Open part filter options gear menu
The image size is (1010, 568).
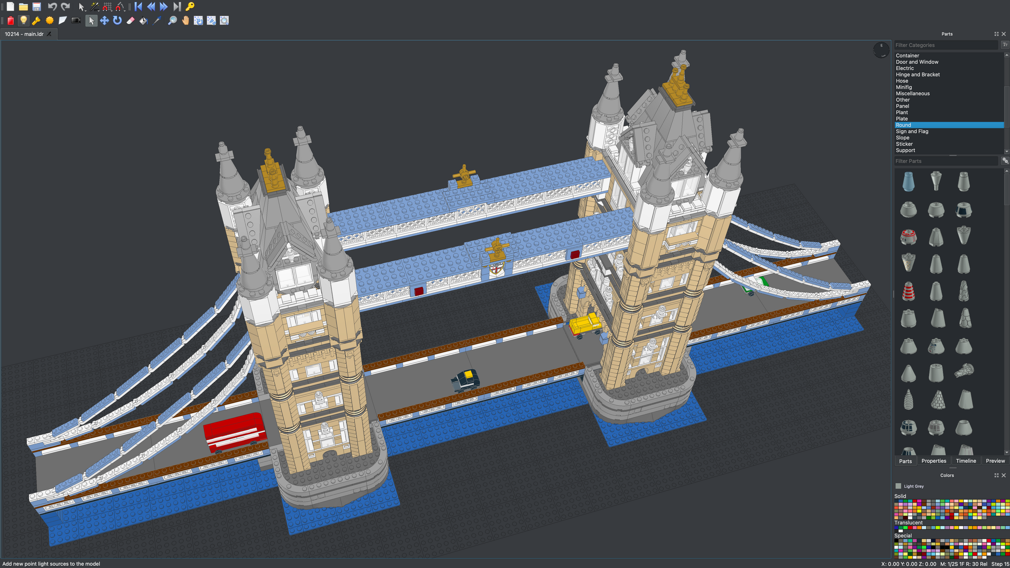[x=1005, y=161]
